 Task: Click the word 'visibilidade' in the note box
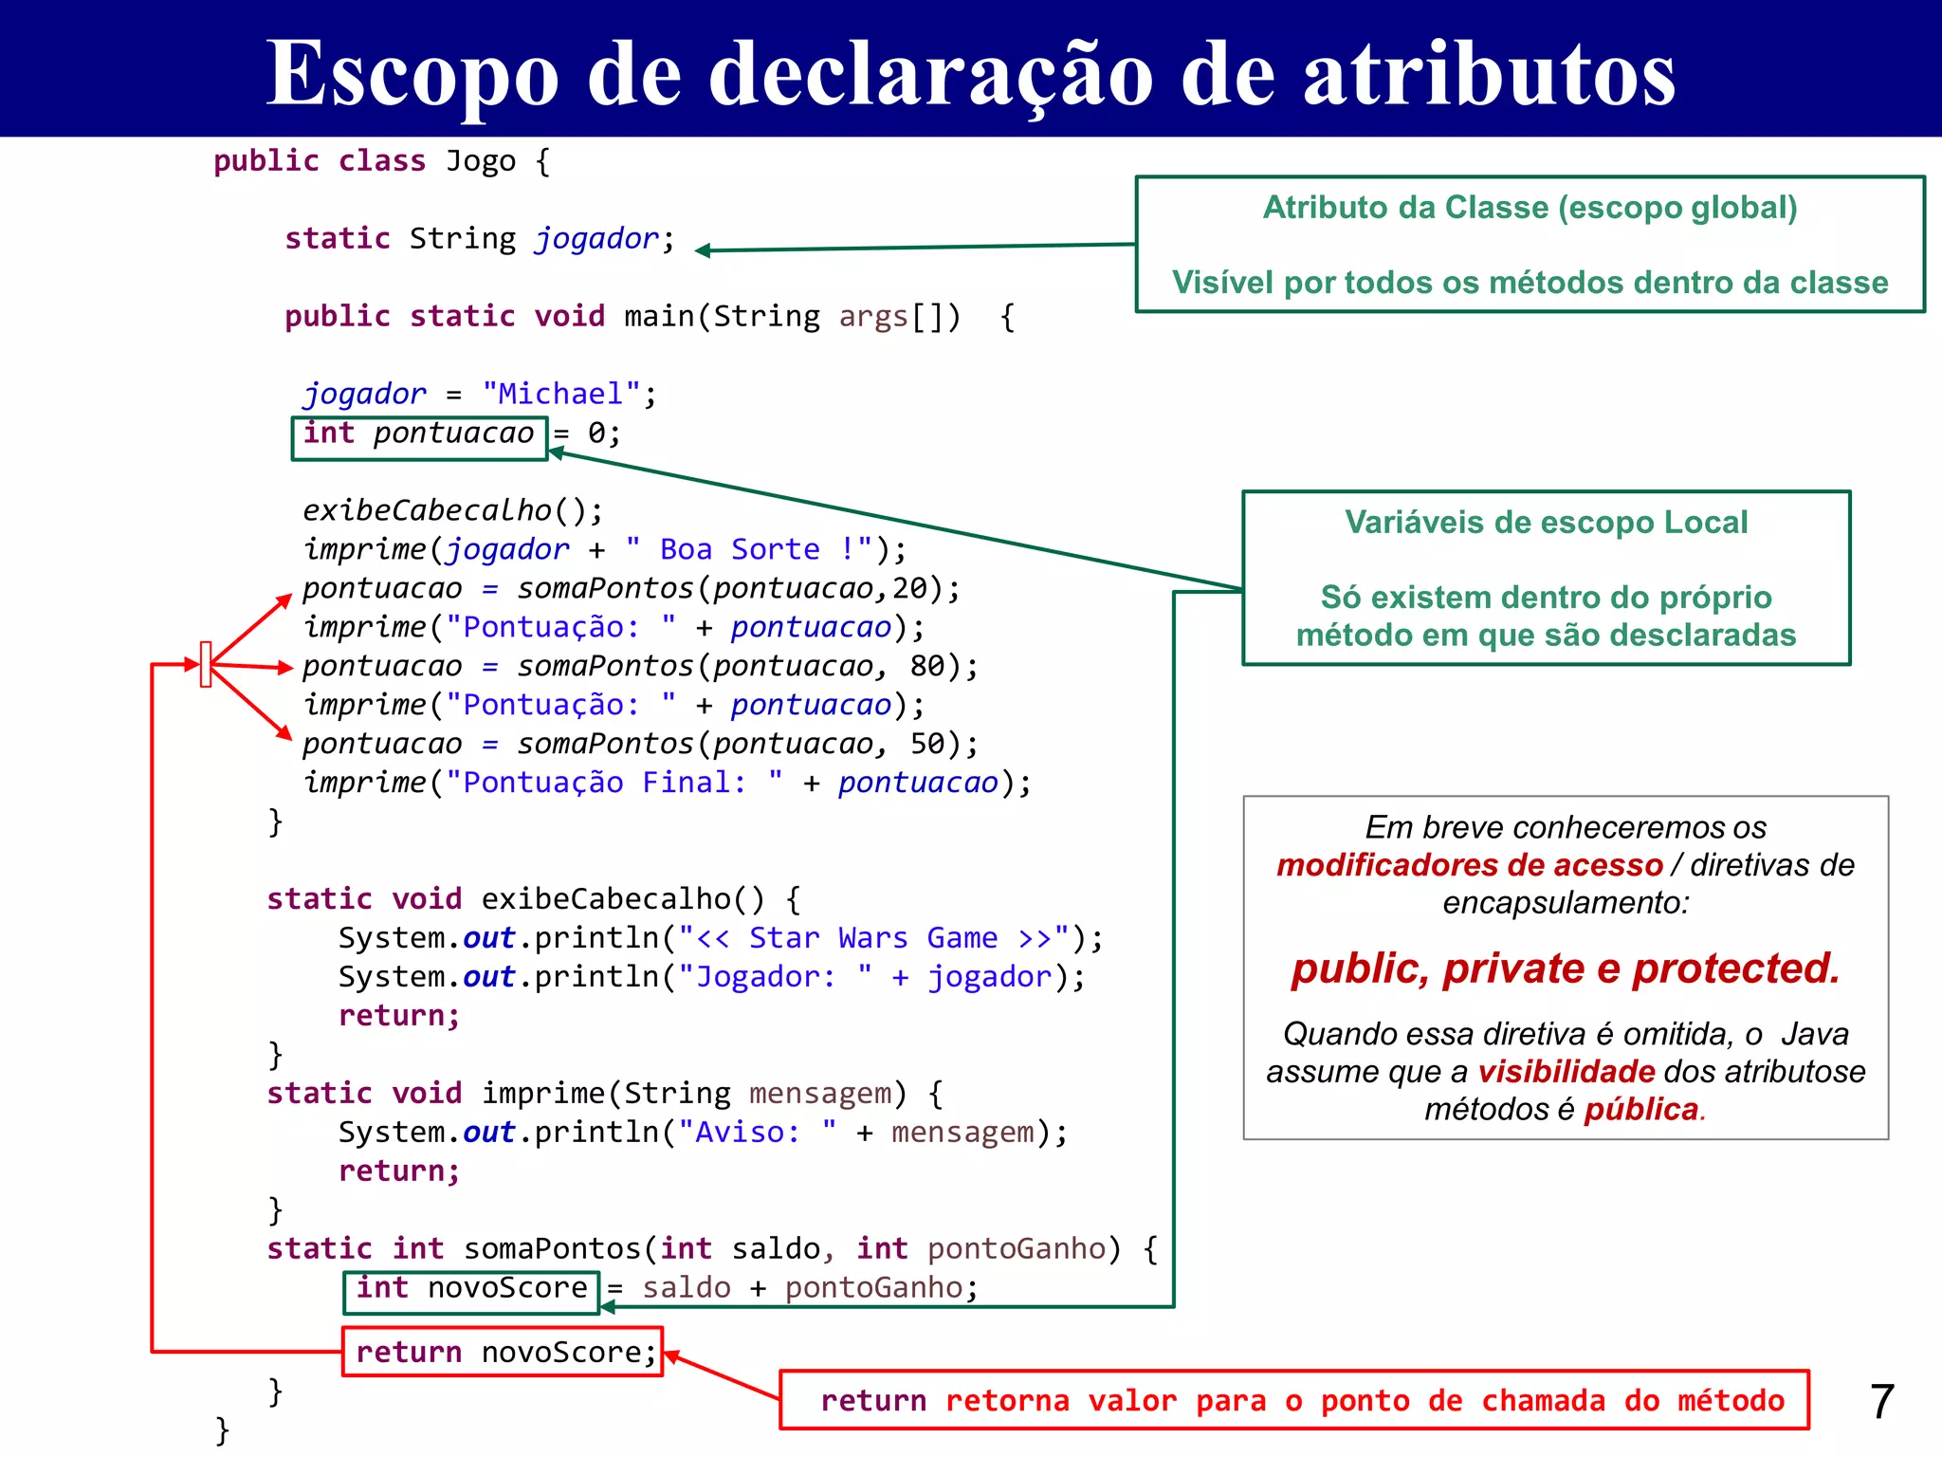coord(1566,1072)
